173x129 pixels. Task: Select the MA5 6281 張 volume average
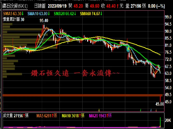click(x=47, y=116)
